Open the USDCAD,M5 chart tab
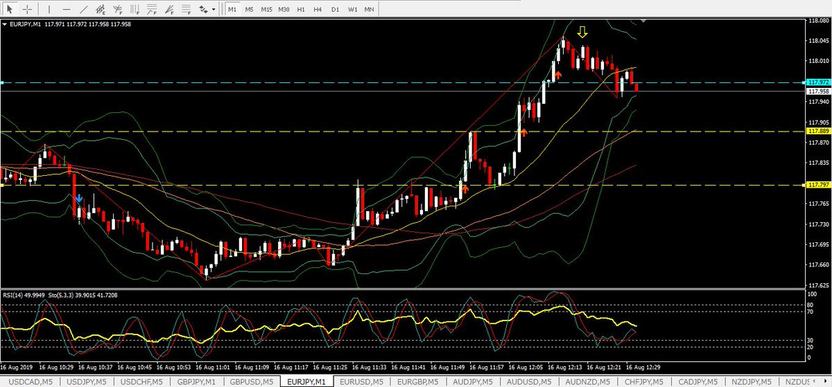This screenshot has height=387, width=832. [30, 381]
